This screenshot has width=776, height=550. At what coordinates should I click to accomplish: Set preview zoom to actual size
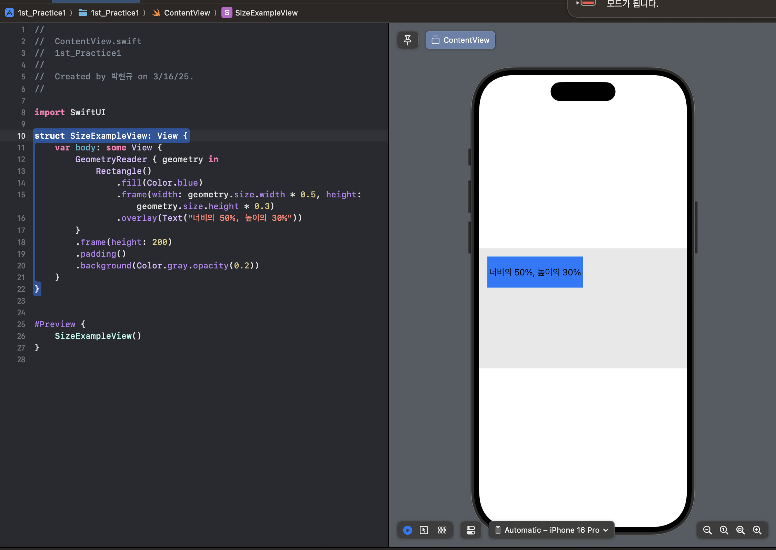pyautogui.click(x=724, y=530)
